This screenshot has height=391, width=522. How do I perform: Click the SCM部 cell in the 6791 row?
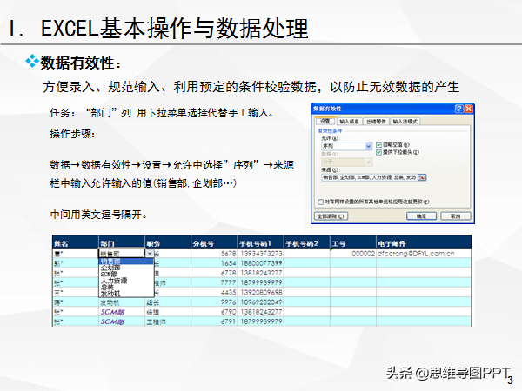pos(122,321)
